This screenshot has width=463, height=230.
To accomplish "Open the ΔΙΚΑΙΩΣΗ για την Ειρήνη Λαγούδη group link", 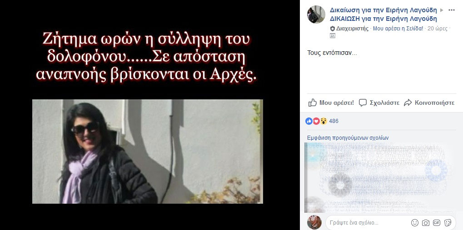I will point(383,19).
